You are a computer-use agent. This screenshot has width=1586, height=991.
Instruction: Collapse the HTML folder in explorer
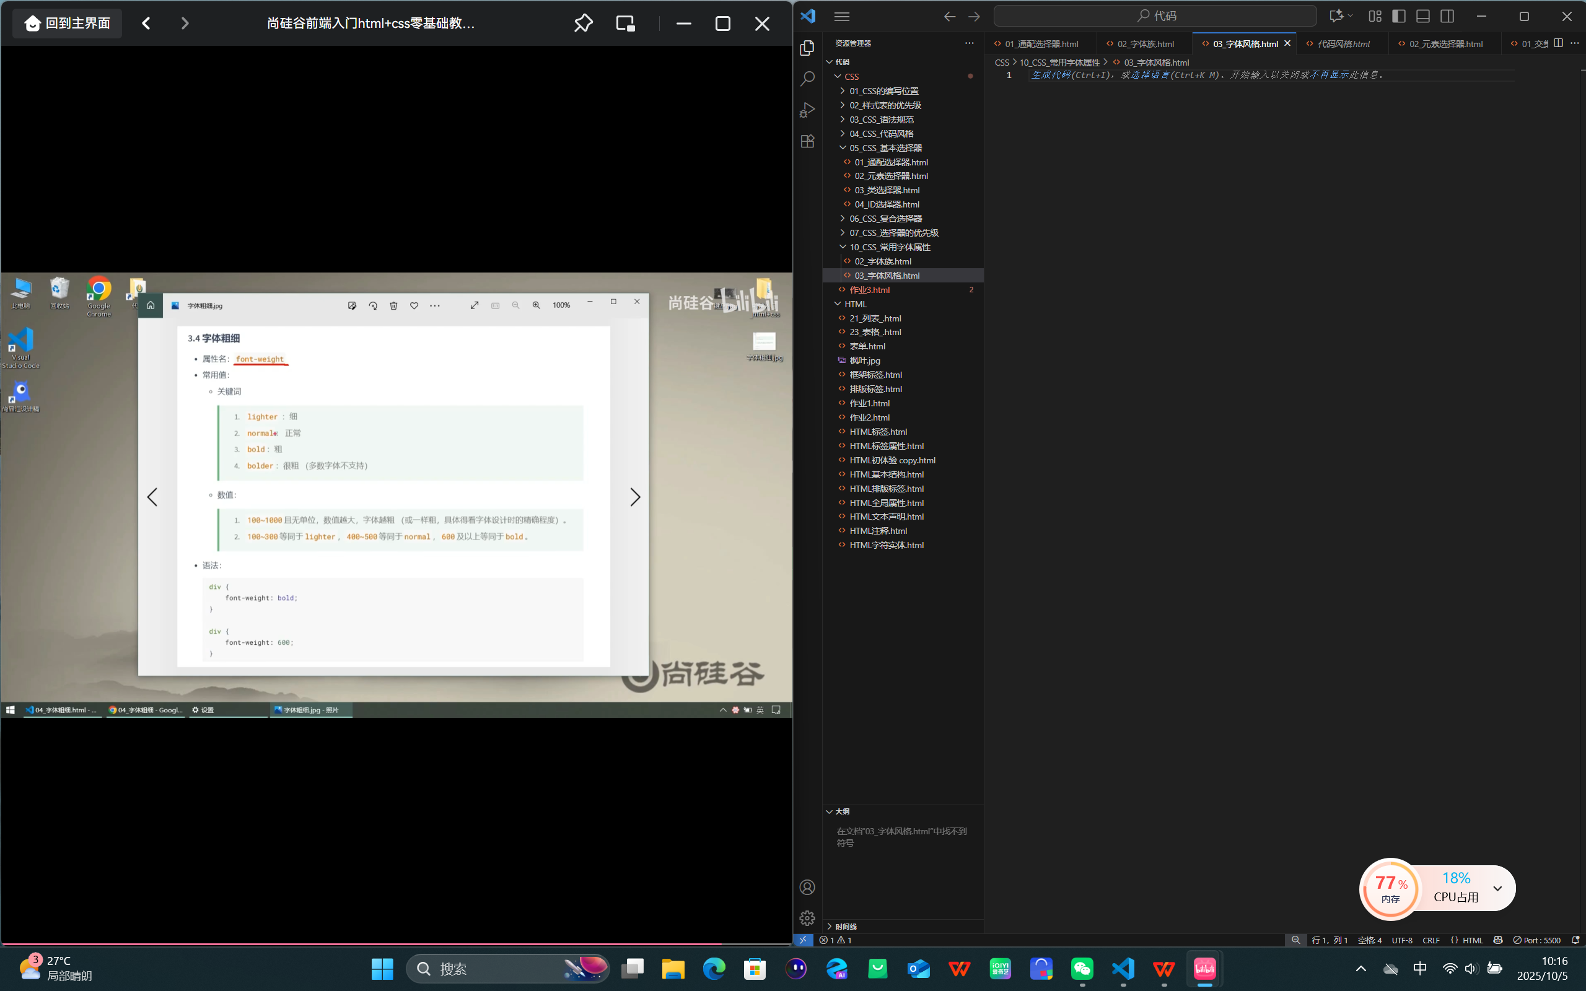coord(855,304)
